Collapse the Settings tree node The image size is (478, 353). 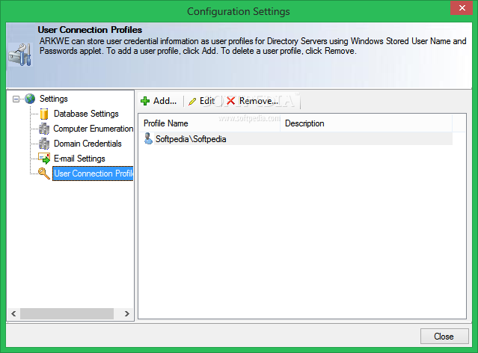click(x=16, y=99)
